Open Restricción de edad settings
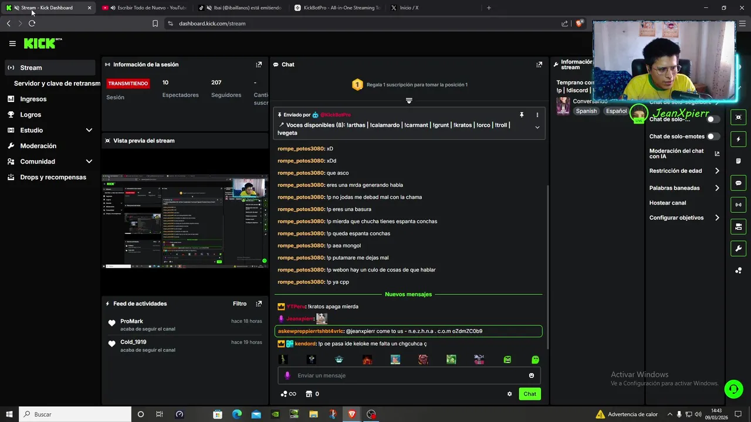This screenshot has height=422, width=751. (684, 171)
